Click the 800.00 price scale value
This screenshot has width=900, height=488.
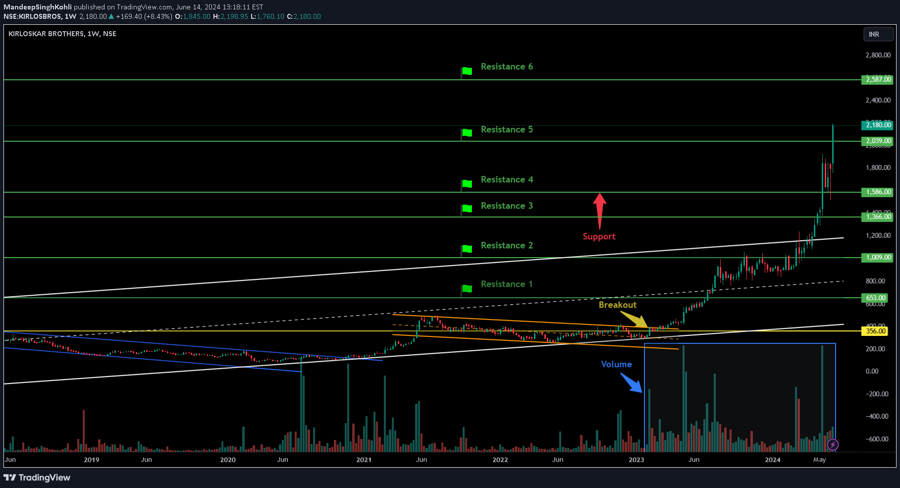point(875,281)
